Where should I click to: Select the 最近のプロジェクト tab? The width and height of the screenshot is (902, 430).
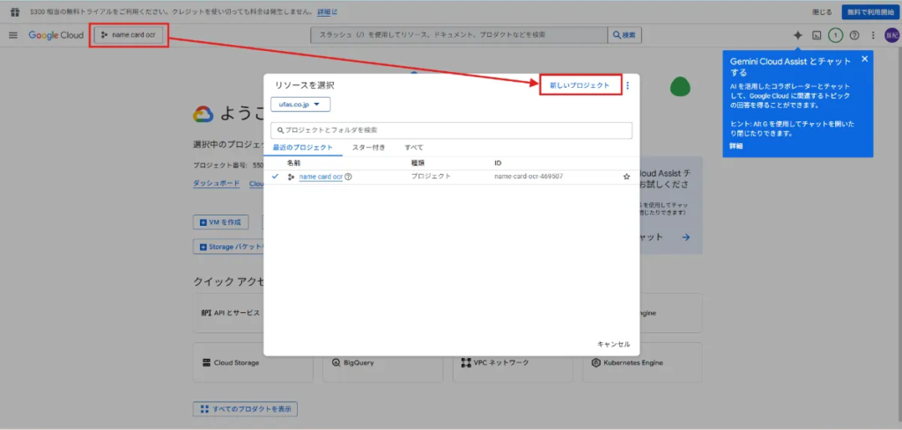303,148
